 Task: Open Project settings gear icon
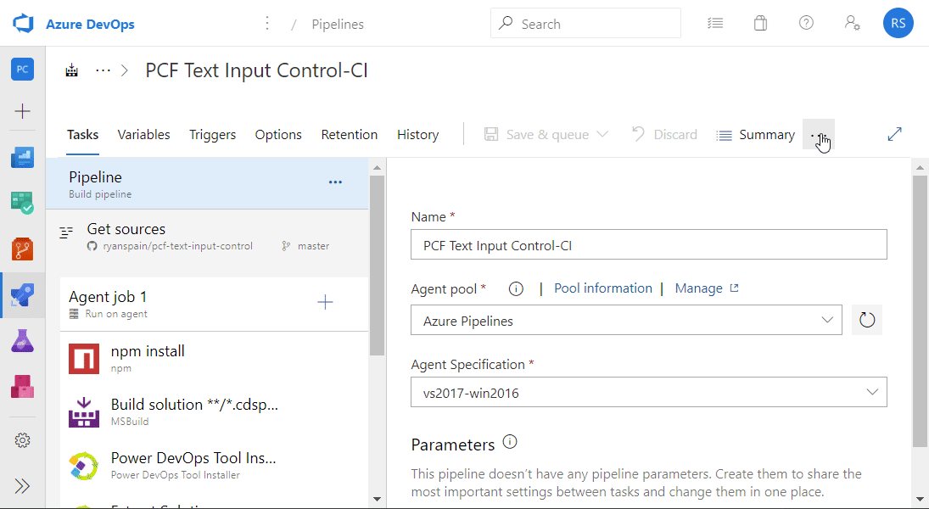(23, 440)
